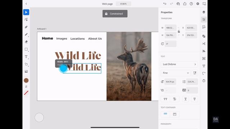Open the Path panel icon
The width and height of the screenshot is (230, 129).
click(204, 73)
